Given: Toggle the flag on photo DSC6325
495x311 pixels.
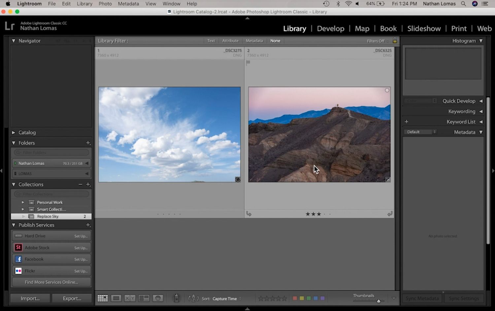Looking at the screenshot, I should 248,63.
